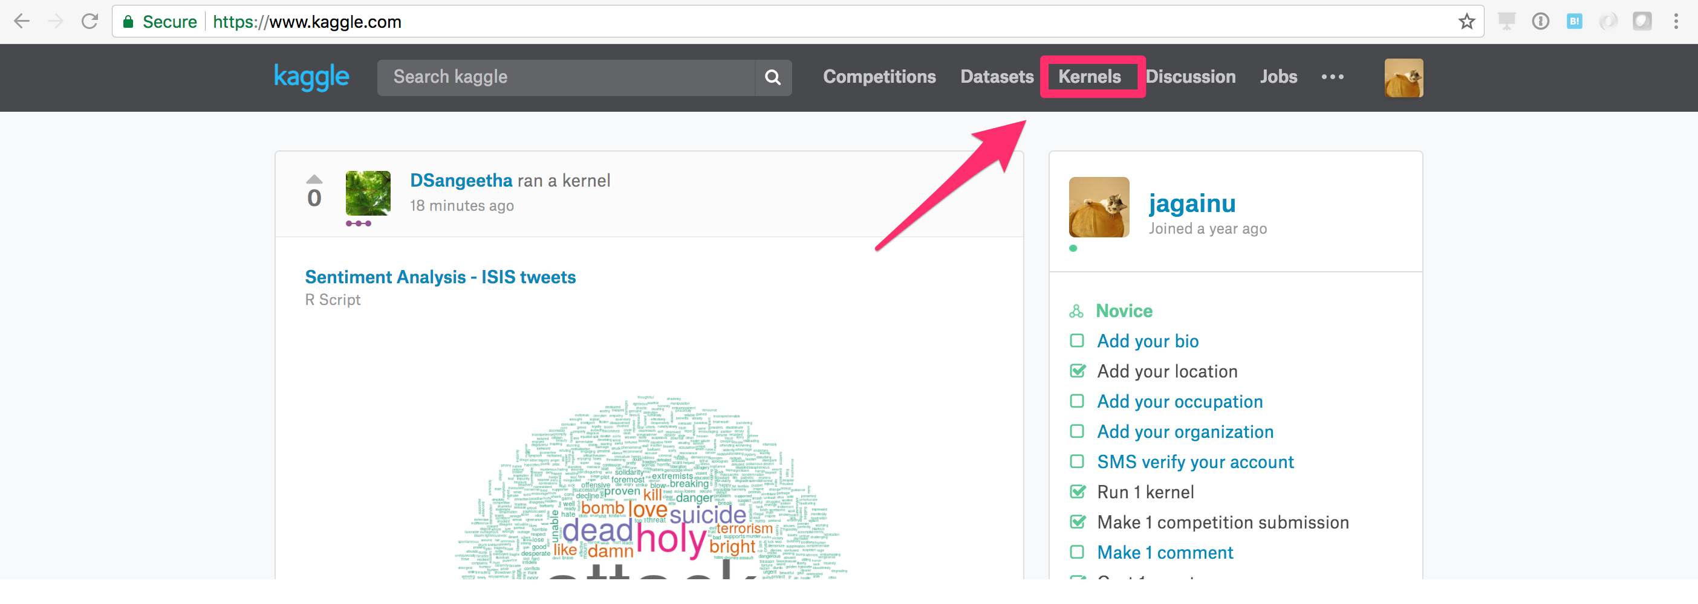Open Sentiment Analysis - ISIS tweets link
Viewport: 1698px width, 604px height.
coord(440,277)
